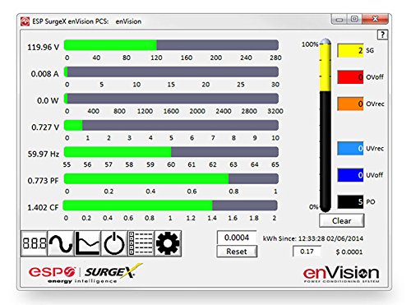This screenshot has width=411, height=305.
Task: Click the 'kWh Since: 12:33:28 02/06/2014' text
Action: click(313, 238)
